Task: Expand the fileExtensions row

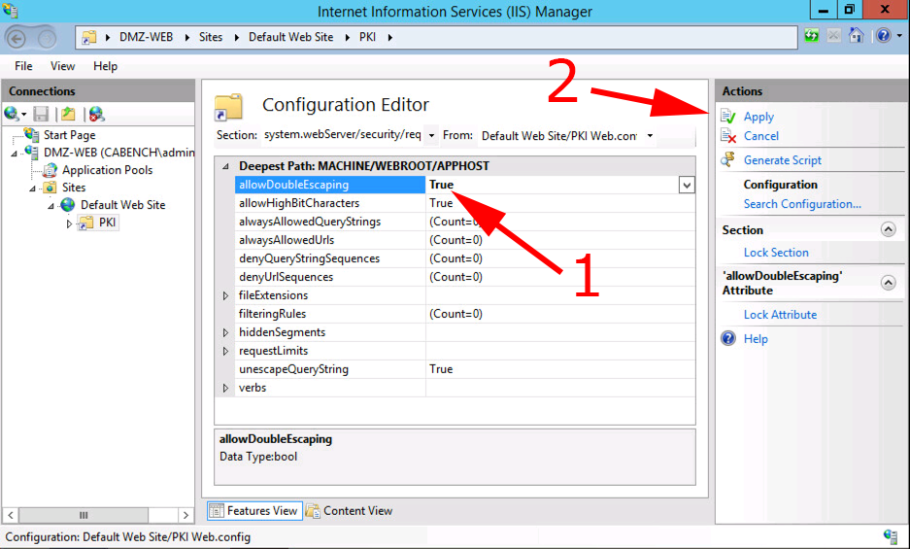Action: (225, 295)
